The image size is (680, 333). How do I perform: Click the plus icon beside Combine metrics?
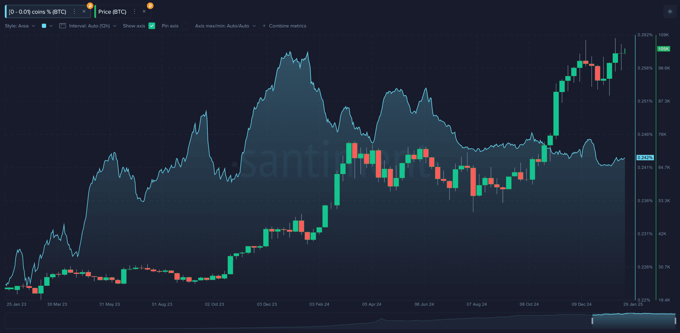tap(264, 26)
